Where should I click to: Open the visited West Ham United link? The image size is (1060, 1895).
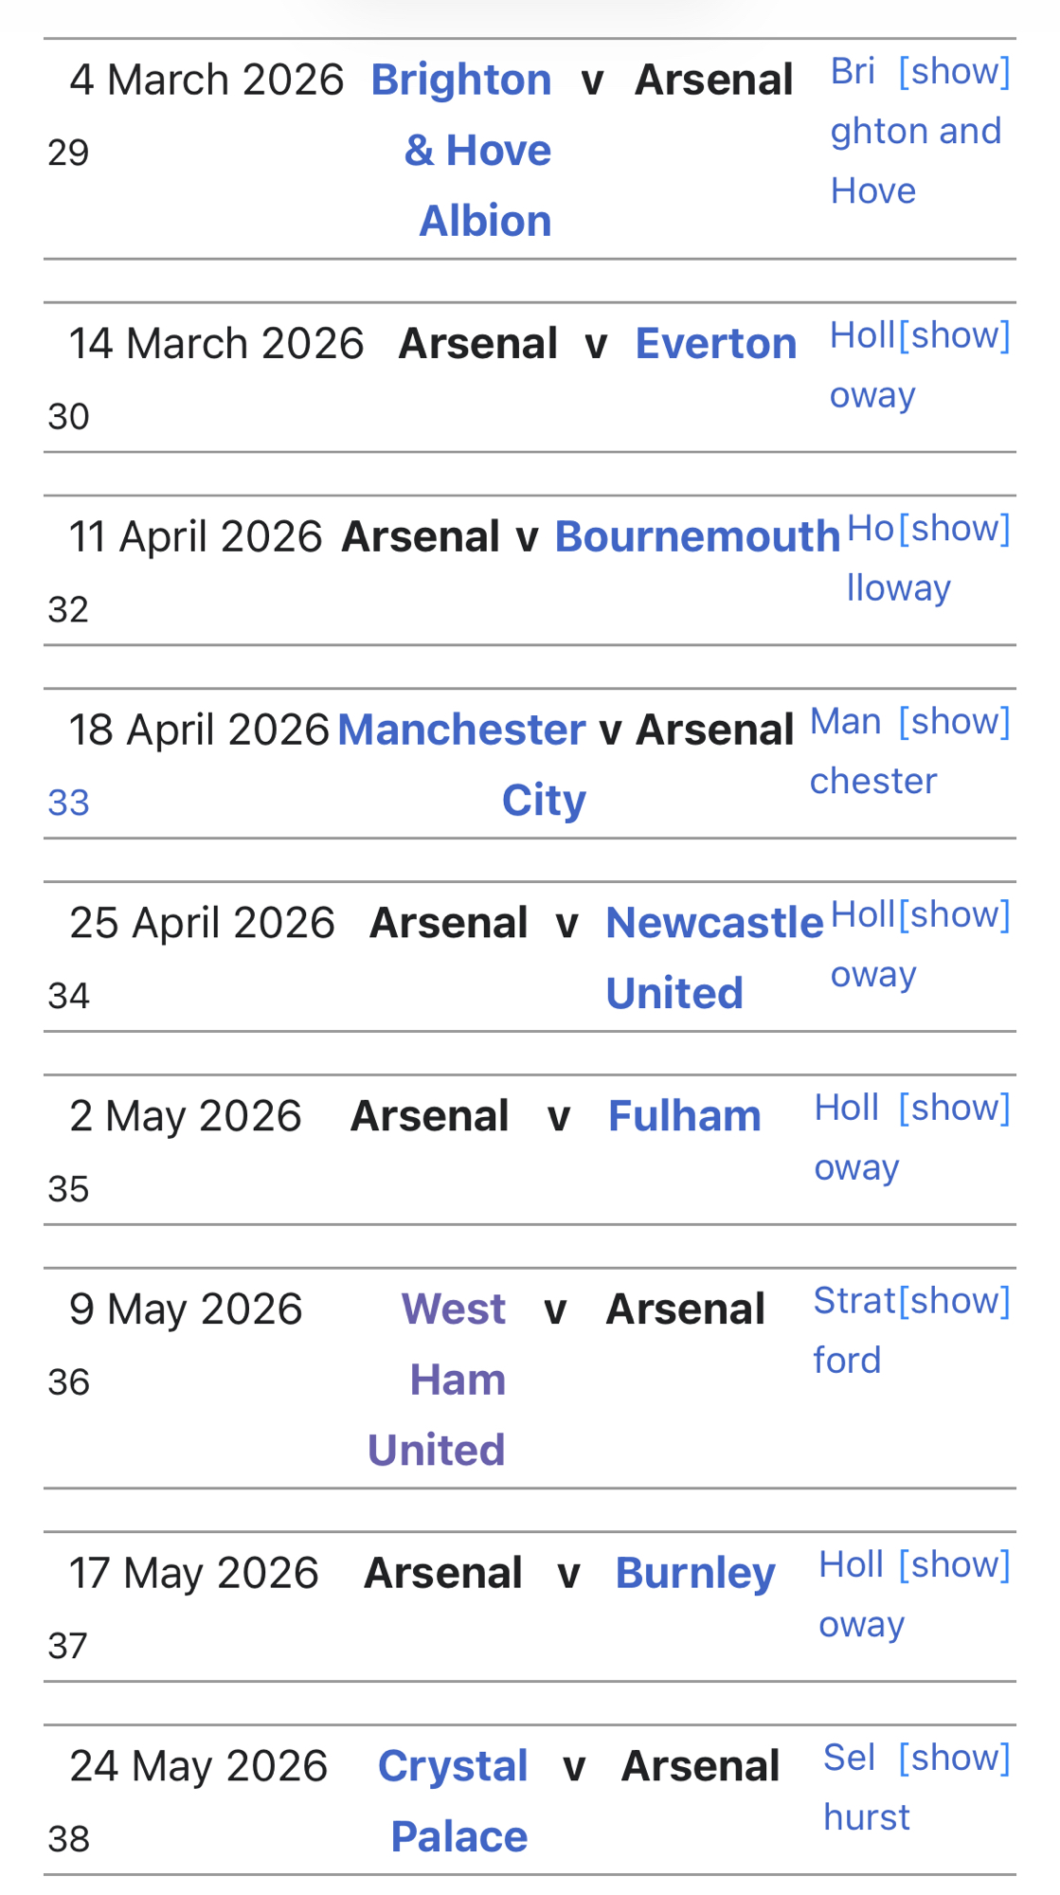click(456, 1380)
